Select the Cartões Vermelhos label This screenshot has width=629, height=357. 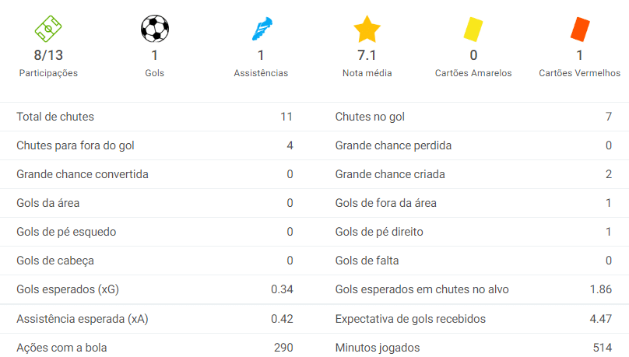click(579, 73)
